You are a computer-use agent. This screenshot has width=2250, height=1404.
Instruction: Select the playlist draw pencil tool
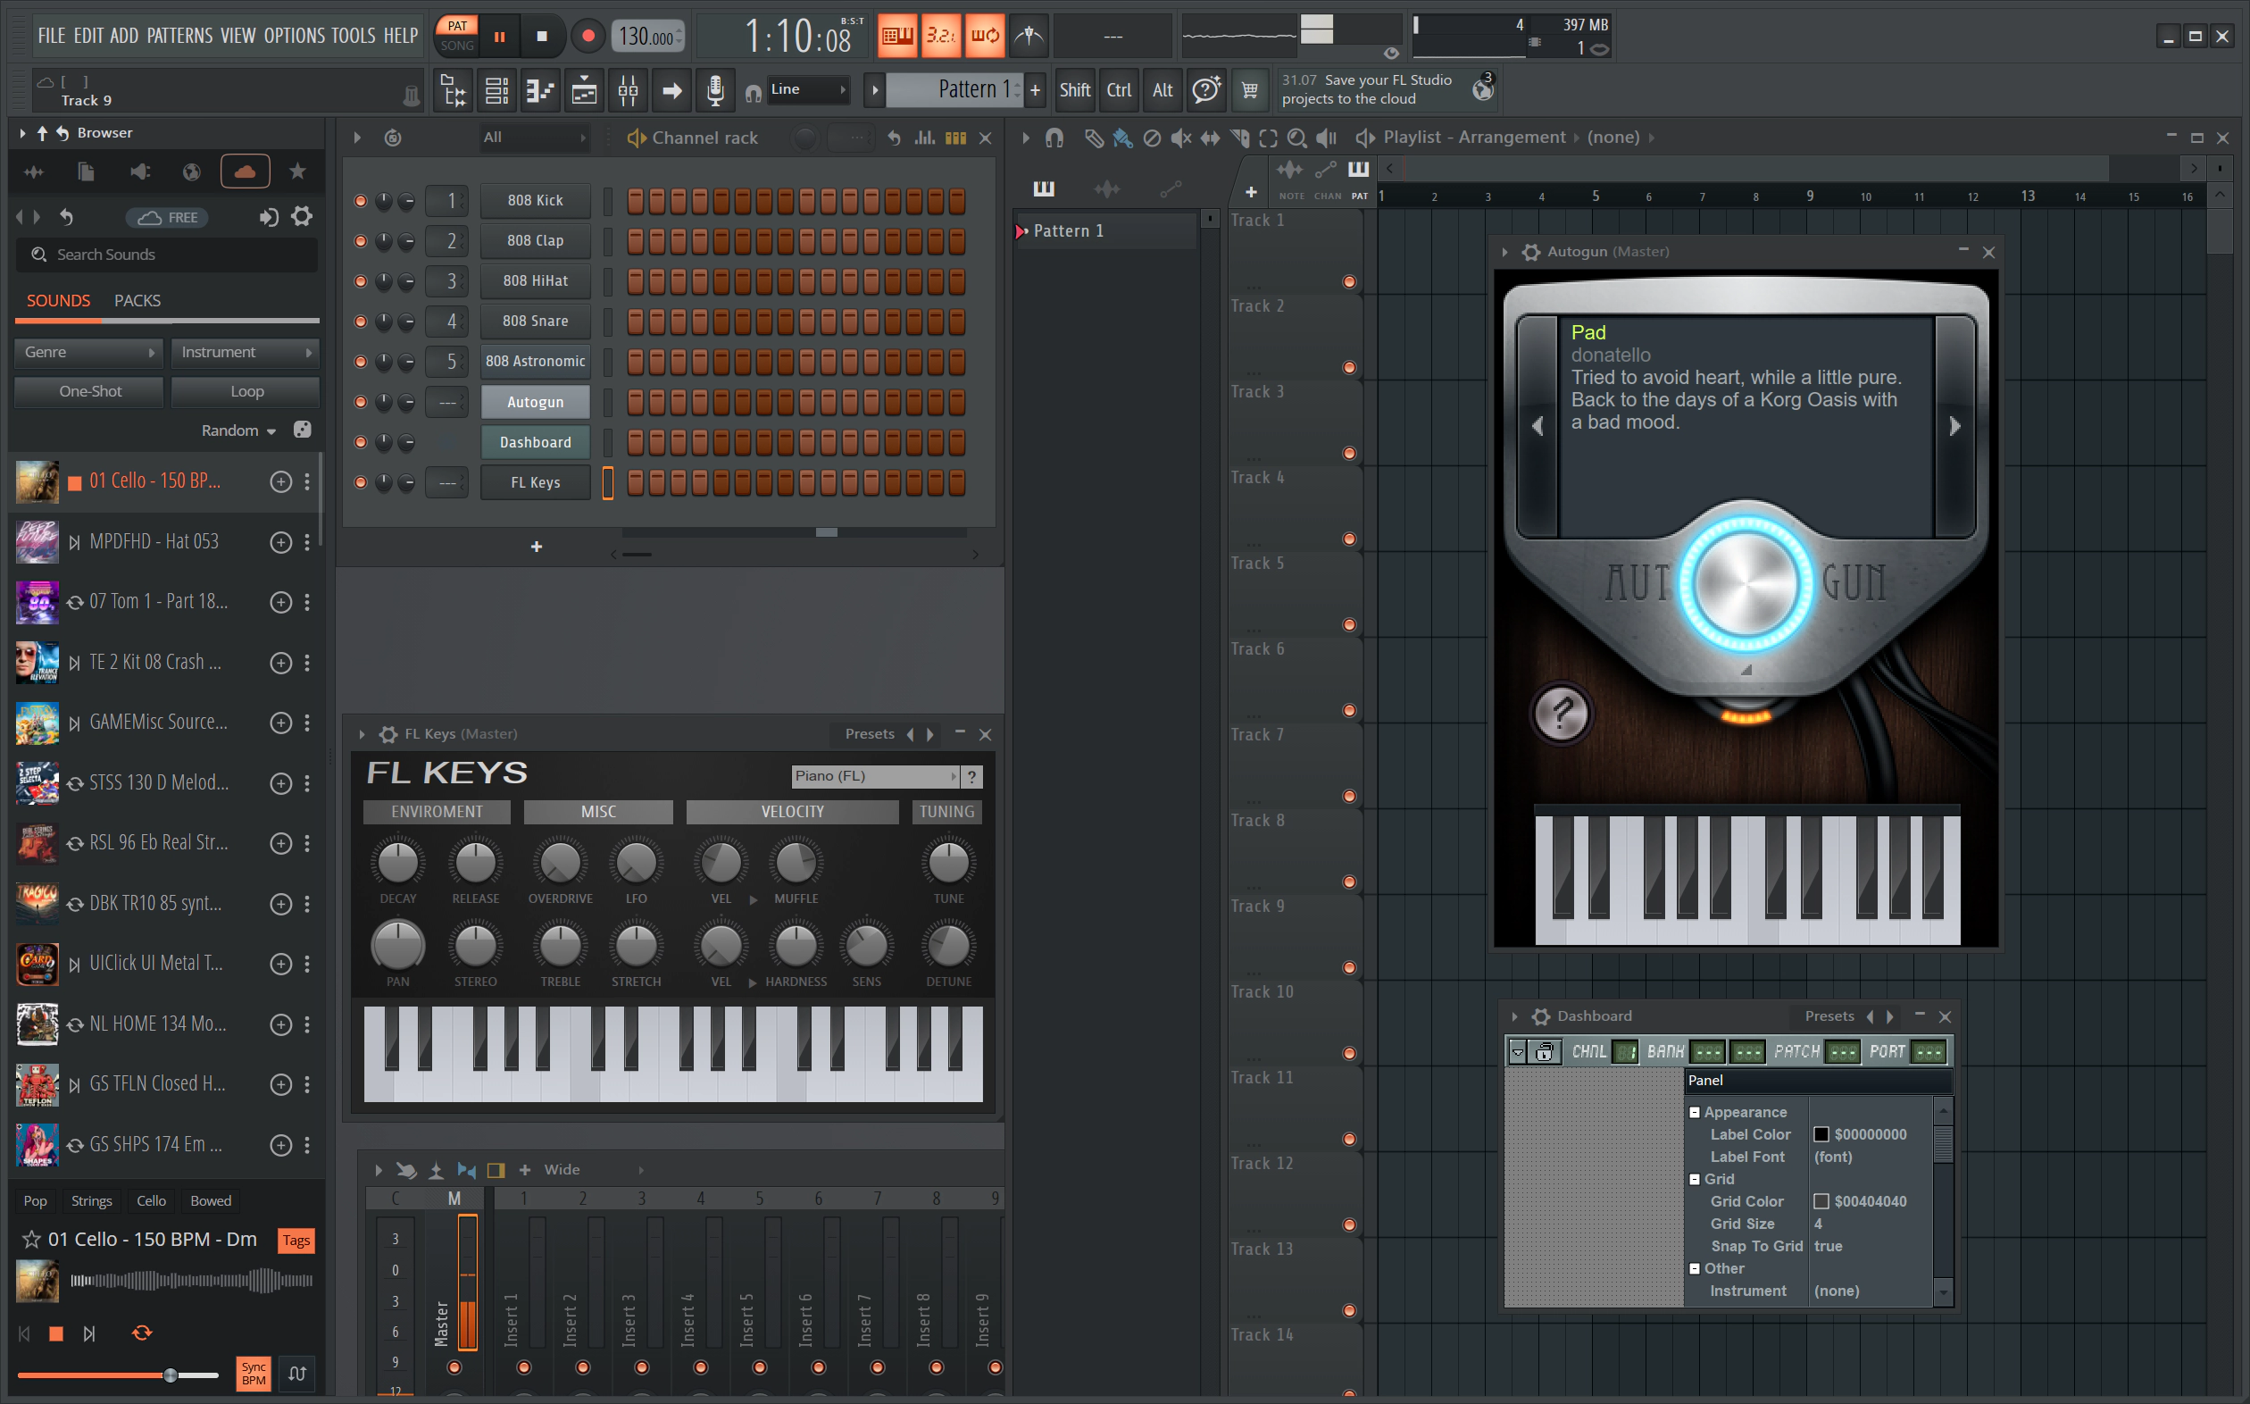pyautogui.click(x=1095, y=138)
